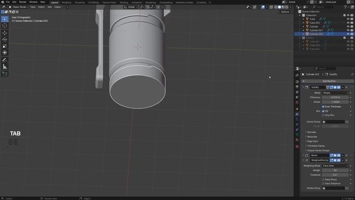Open the File menu
This screenshot has width=355, height=200.
8,2
